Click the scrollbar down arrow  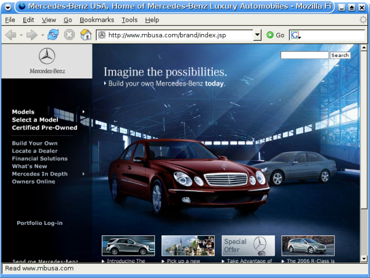[x=364, y=259]
